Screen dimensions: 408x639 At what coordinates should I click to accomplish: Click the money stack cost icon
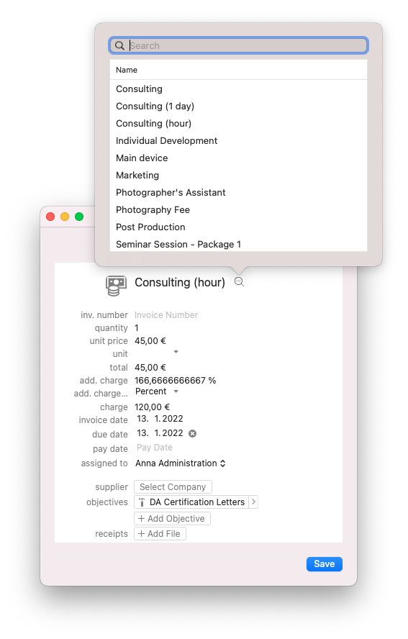[116, 286]
